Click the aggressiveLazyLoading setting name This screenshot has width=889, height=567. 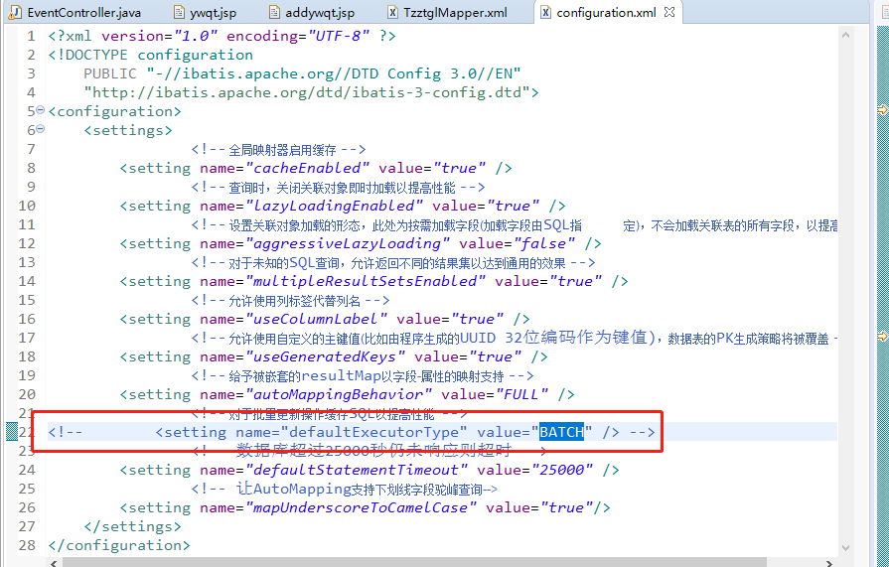click(x=348, y=244)
